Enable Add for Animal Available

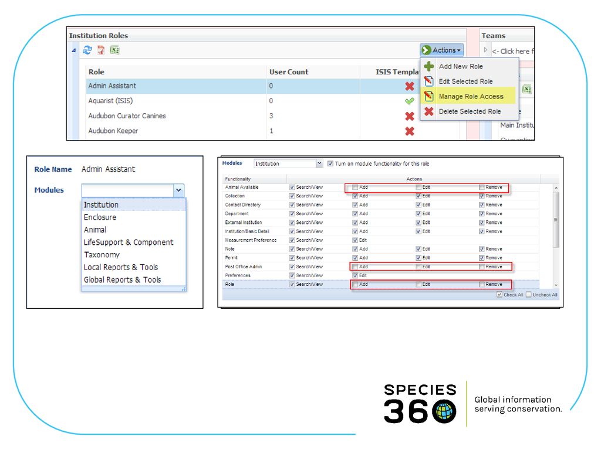coord(355,187)
